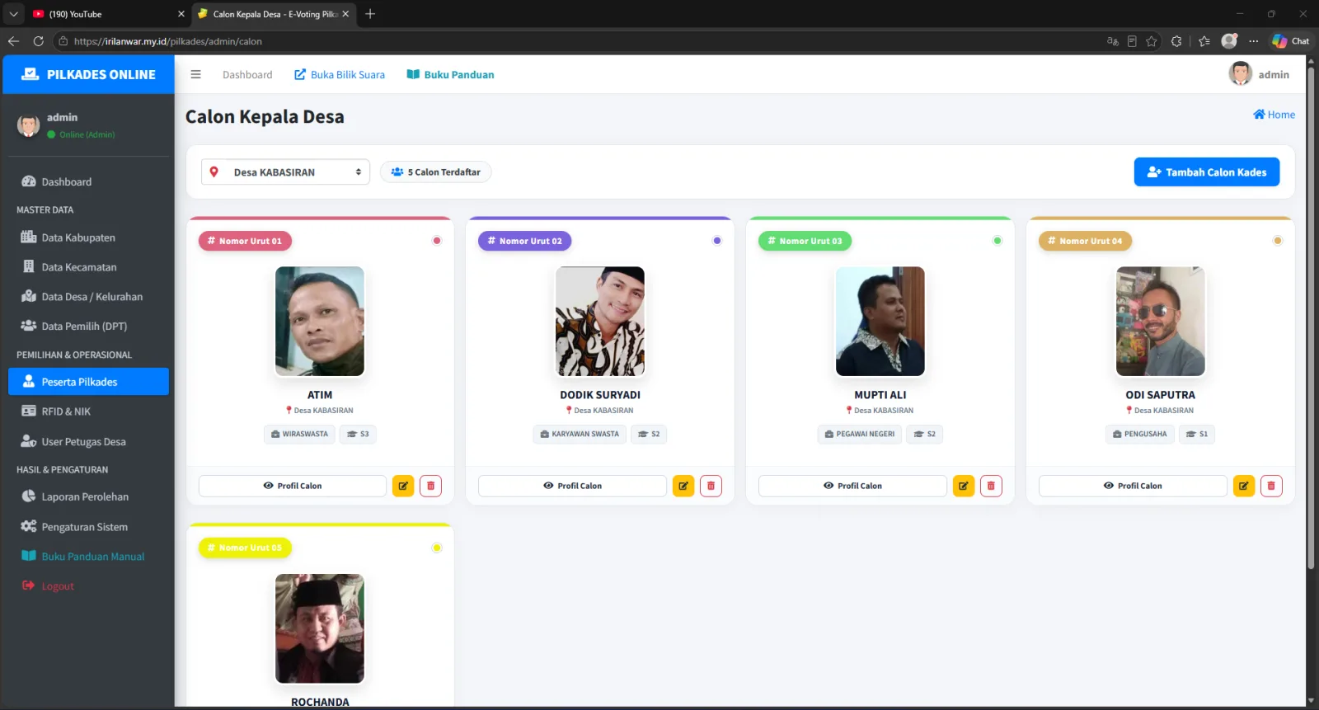Click the green status dot on Nomor Urut 03

coord(997,241)
